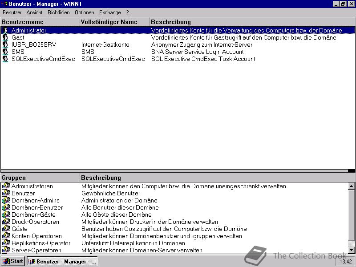Click Benutzer - Manager taskbar button
Viewport: 356px width, 267px height.
pyautogui.click(x=62, y=262)
